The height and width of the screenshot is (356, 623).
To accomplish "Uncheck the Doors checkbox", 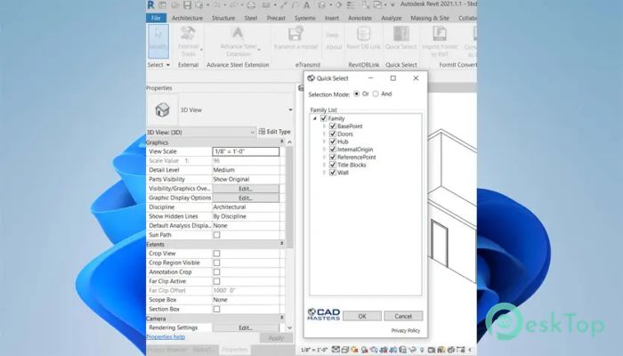I will [333, 133].
